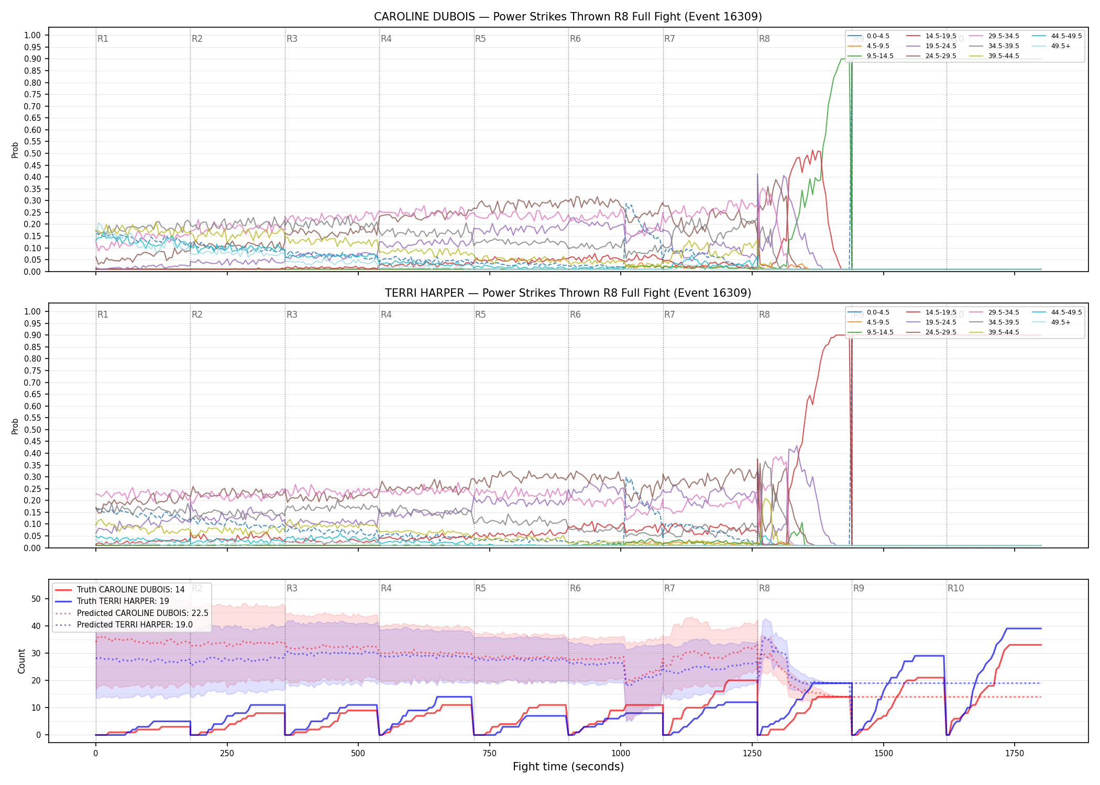Click the Truth CAROLINE DUBOIS: 14 legend item
The width and height of the screenshot is (1100, 785).
click(119, 590)
